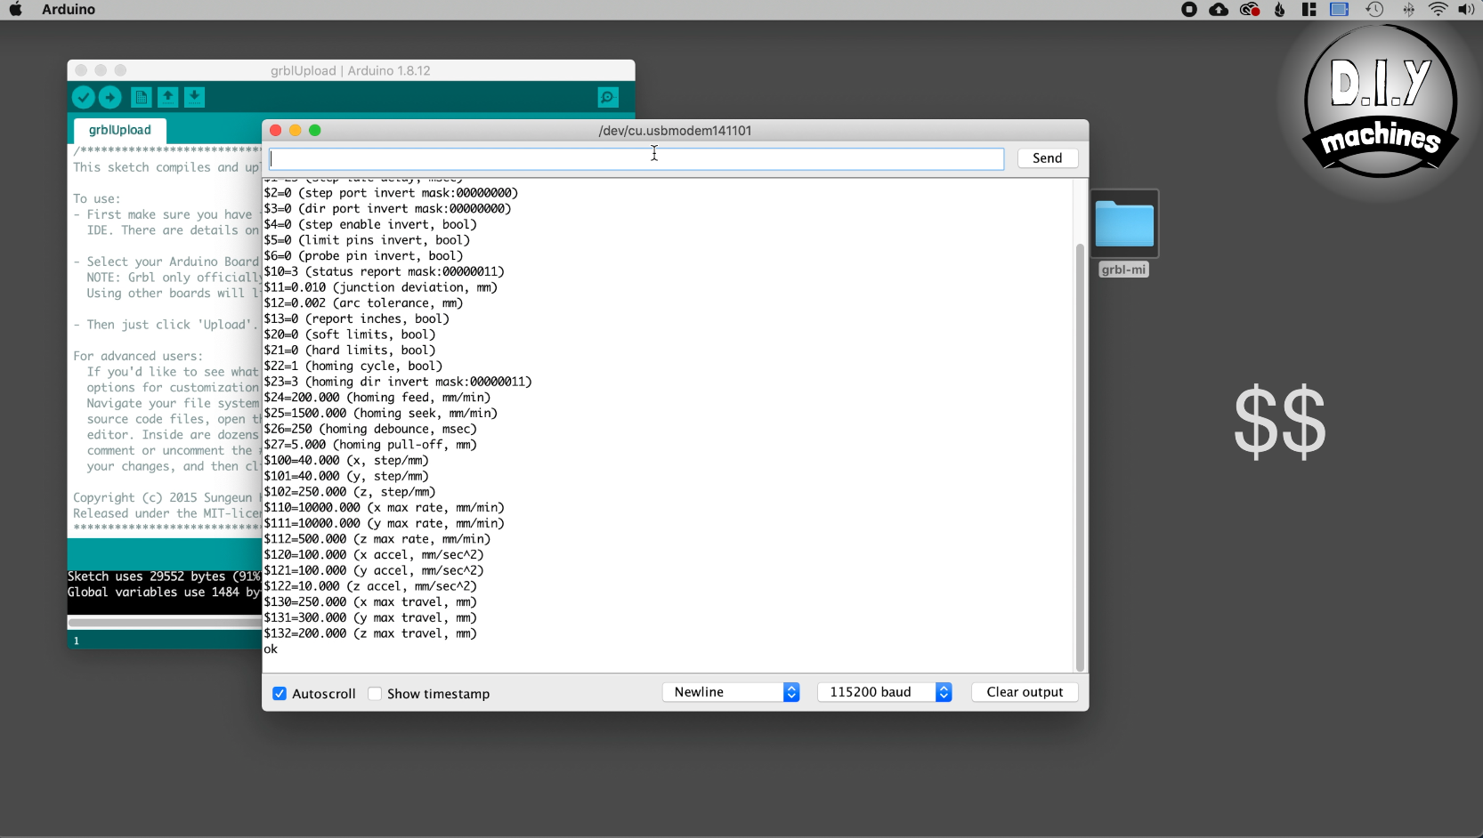This screenshot has height=838, width=1483.
Task: Open the cloud upload icon in menu bar
Action: (1219, 10)
